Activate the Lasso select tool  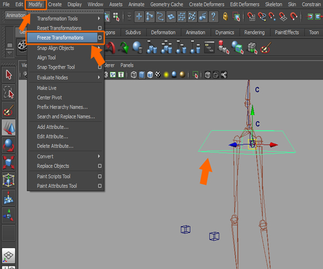(9, 92)
